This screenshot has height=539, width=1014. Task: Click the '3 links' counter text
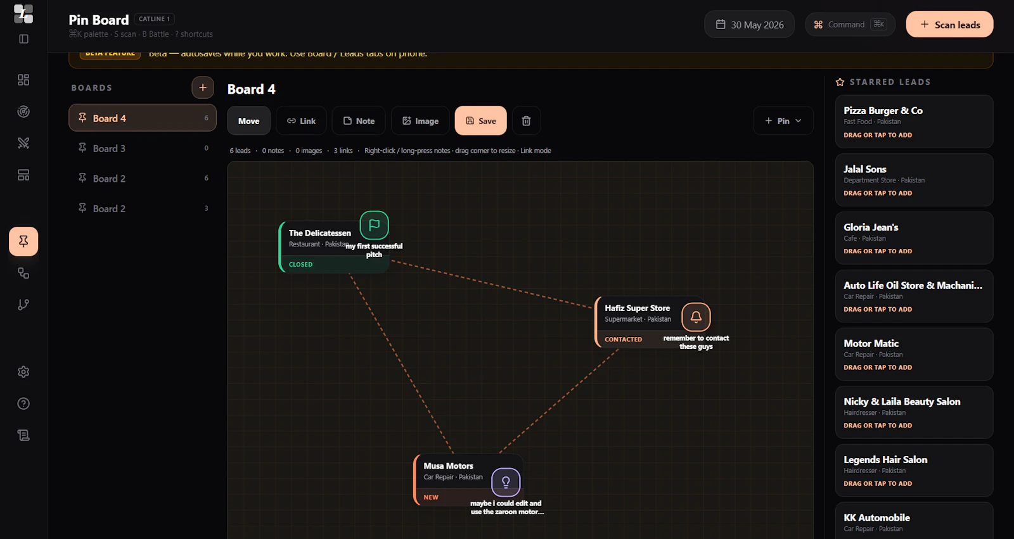[x=343, y=151]
